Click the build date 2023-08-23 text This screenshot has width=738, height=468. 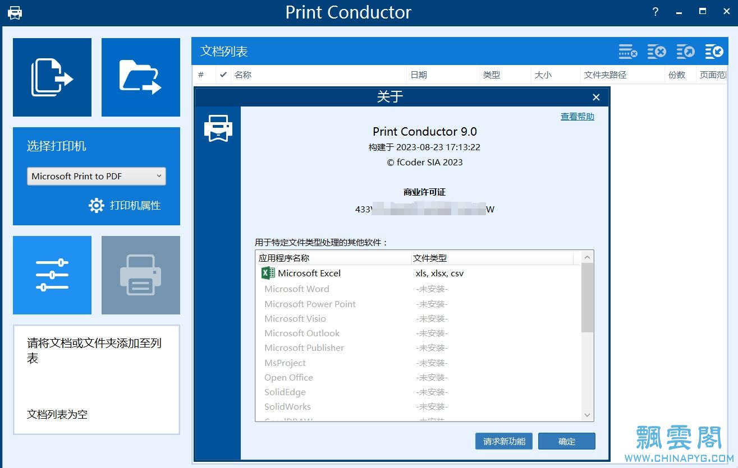coord(424,147)
